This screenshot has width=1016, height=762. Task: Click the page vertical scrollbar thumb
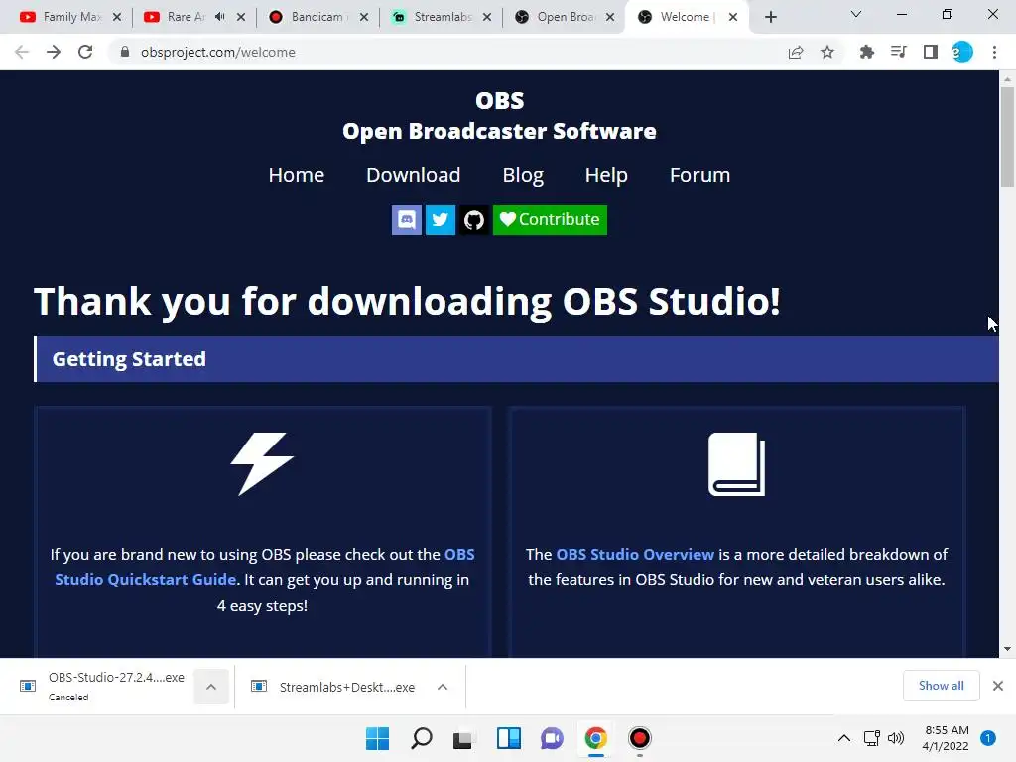click(1008, 136)
